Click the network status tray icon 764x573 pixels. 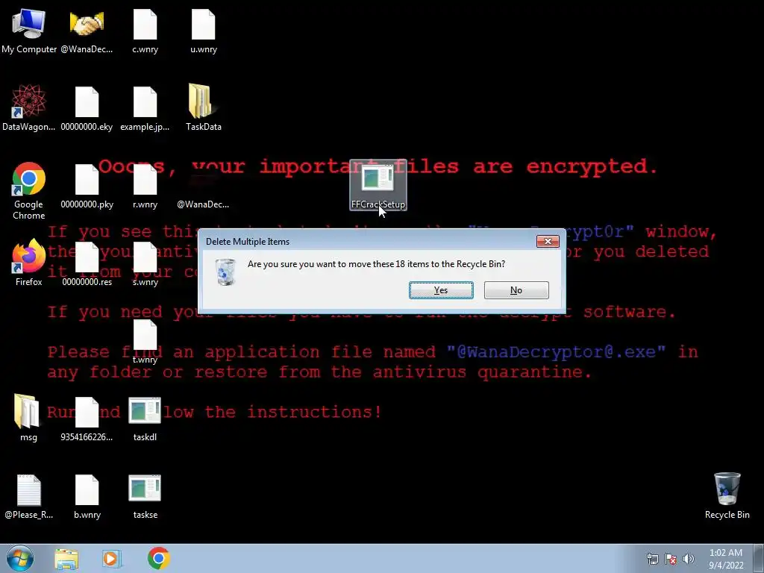pyautogui.click(x=652, y=559)
